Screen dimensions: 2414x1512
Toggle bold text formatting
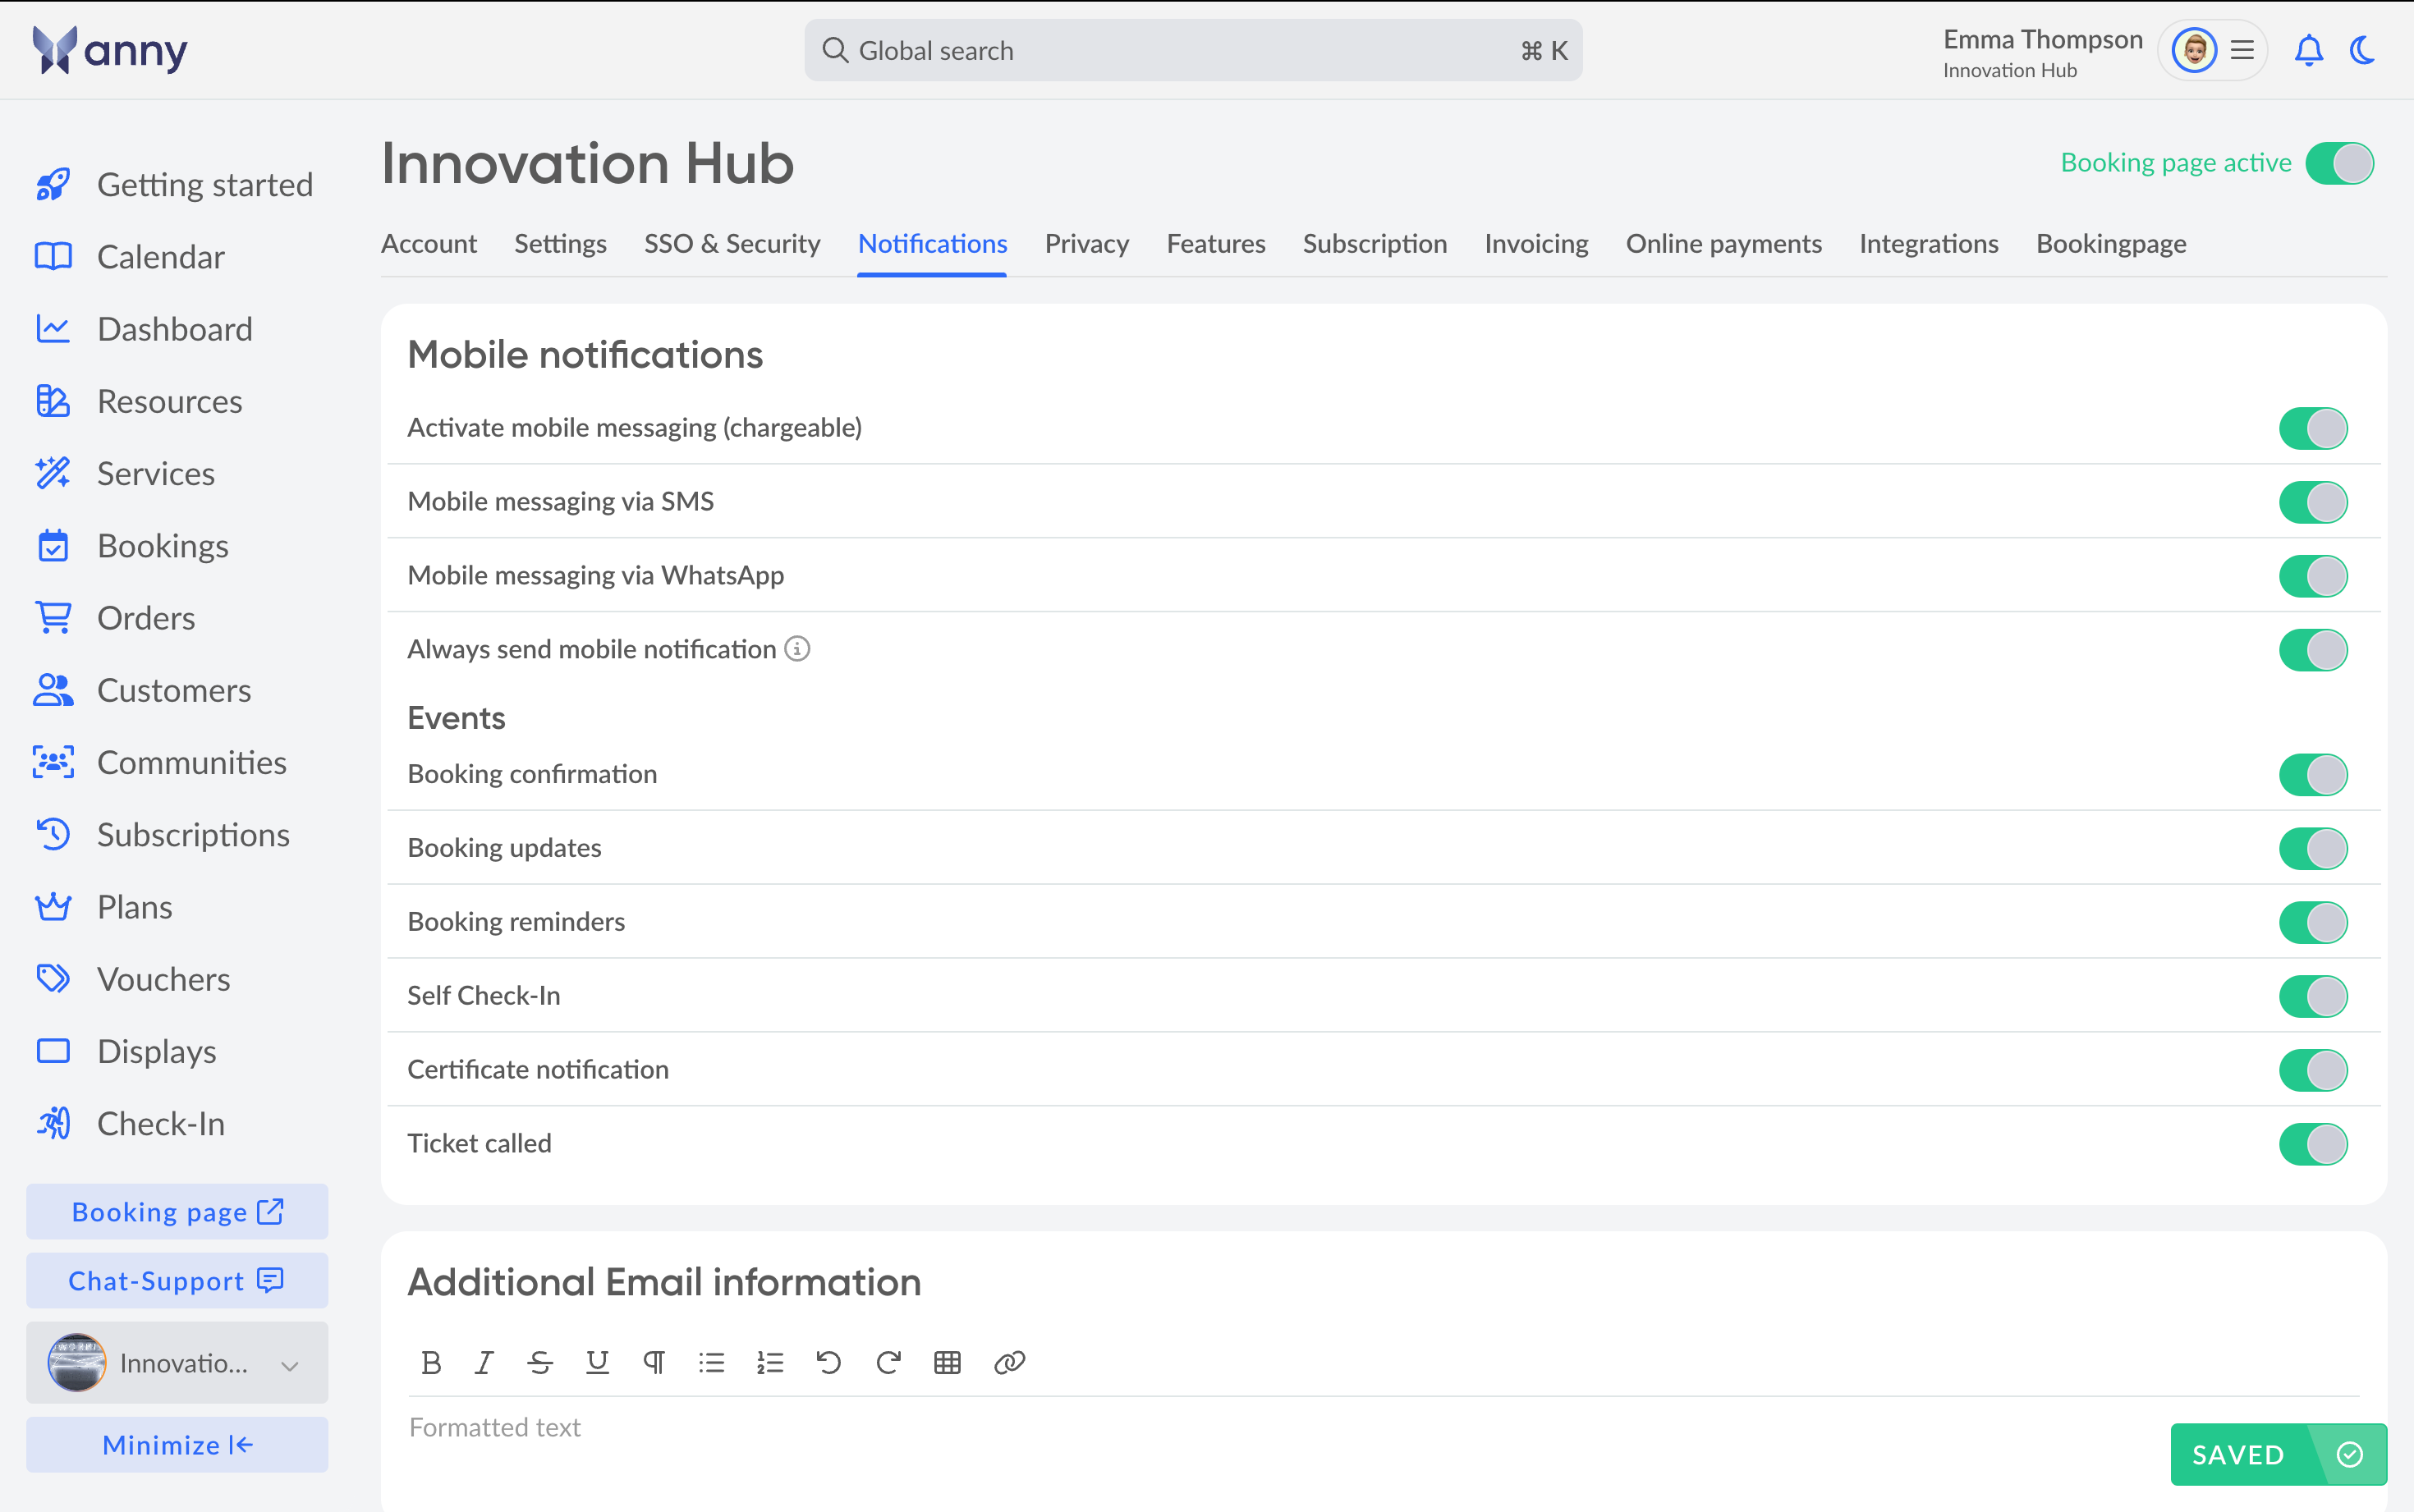tap(431, 1362)
